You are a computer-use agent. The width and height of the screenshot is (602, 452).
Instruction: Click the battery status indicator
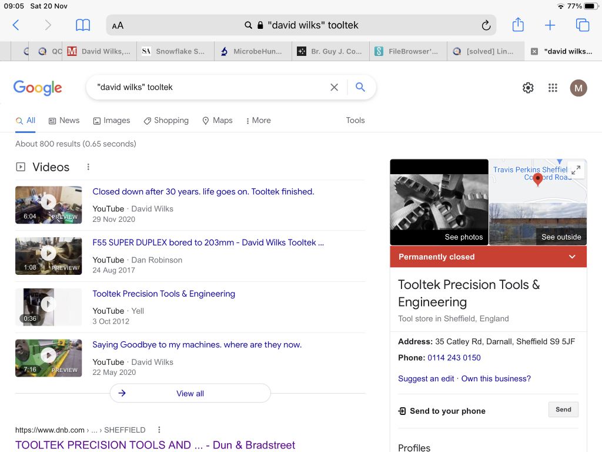(590, 6)
